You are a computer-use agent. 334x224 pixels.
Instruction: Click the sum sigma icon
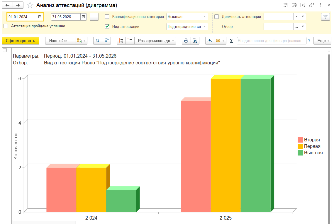coord(231,41)
